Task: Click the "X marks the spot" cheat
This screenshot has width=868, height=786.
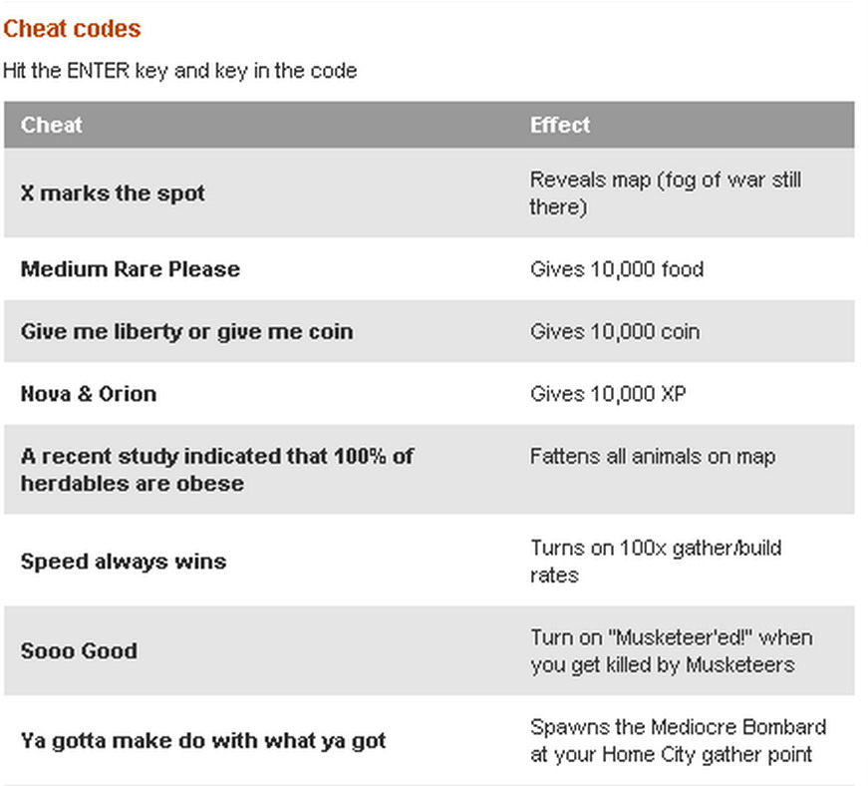Action: pyautogui.click(x=113, y=193)
